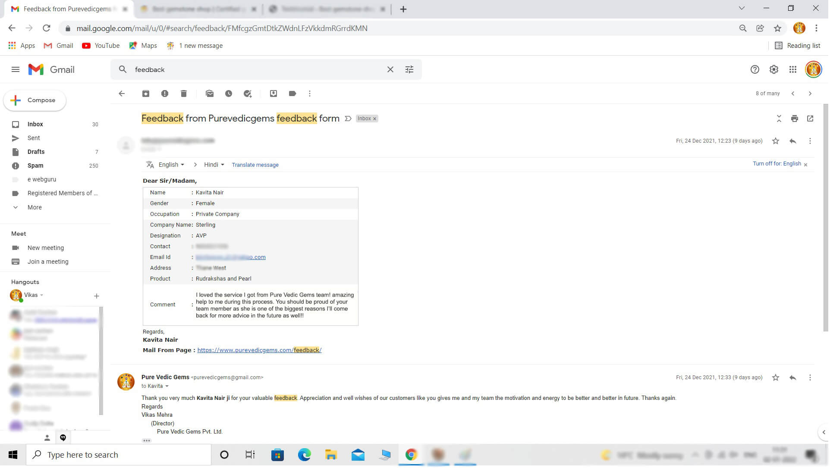Start a new Hangouts chat plus icon

coord(97,296)
